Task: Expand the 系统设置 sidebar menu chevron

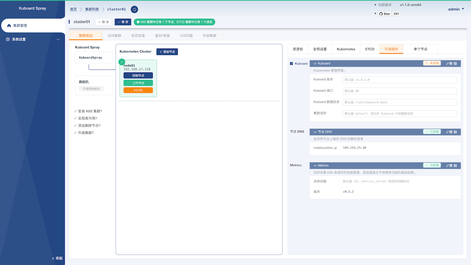Action: point(58,40)
